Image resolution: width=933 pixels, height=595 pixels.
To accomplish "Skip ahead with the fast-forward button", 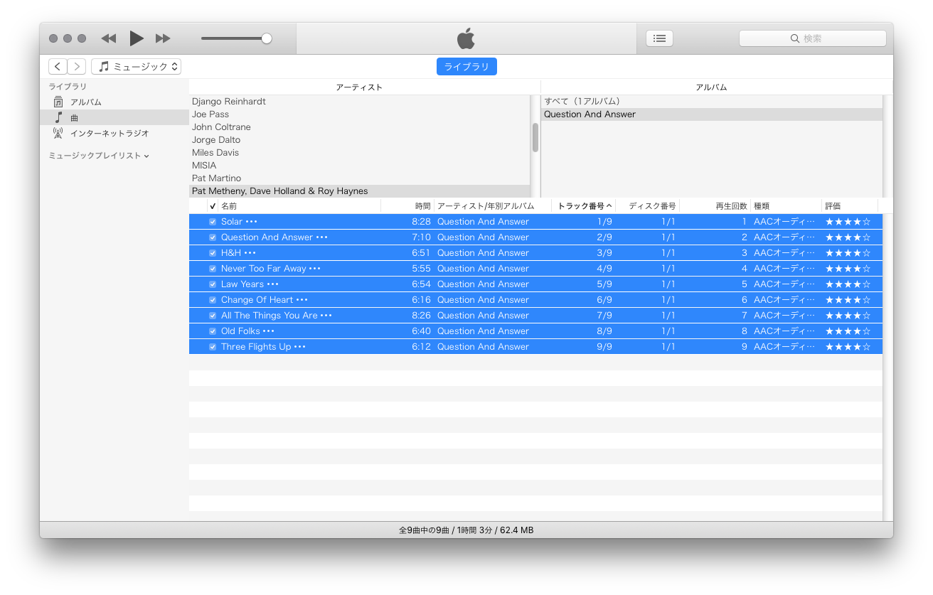I will pos(163,38).
